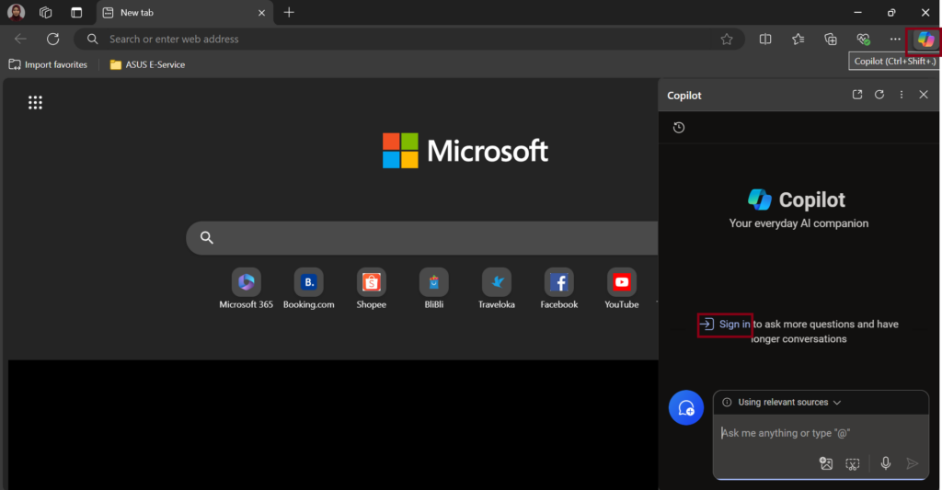The width and height of the screenshot is (942, 490).
Task: Click the Copilot icon in the toolbar
Action: (x=925, y=40)
